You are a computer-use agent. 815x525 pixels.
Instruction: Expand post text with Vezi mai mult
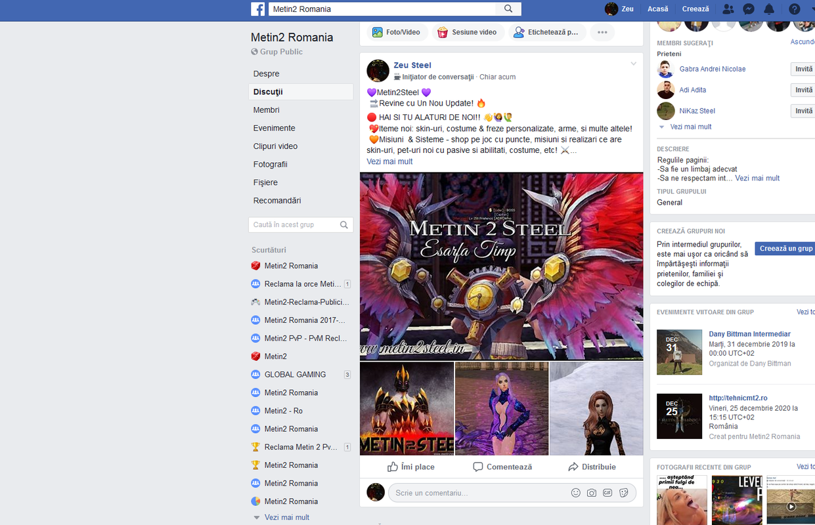[x=389, y=161]
